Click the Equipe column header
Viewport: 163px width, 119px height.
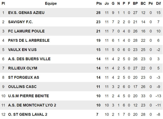click(x=51, y=3)
